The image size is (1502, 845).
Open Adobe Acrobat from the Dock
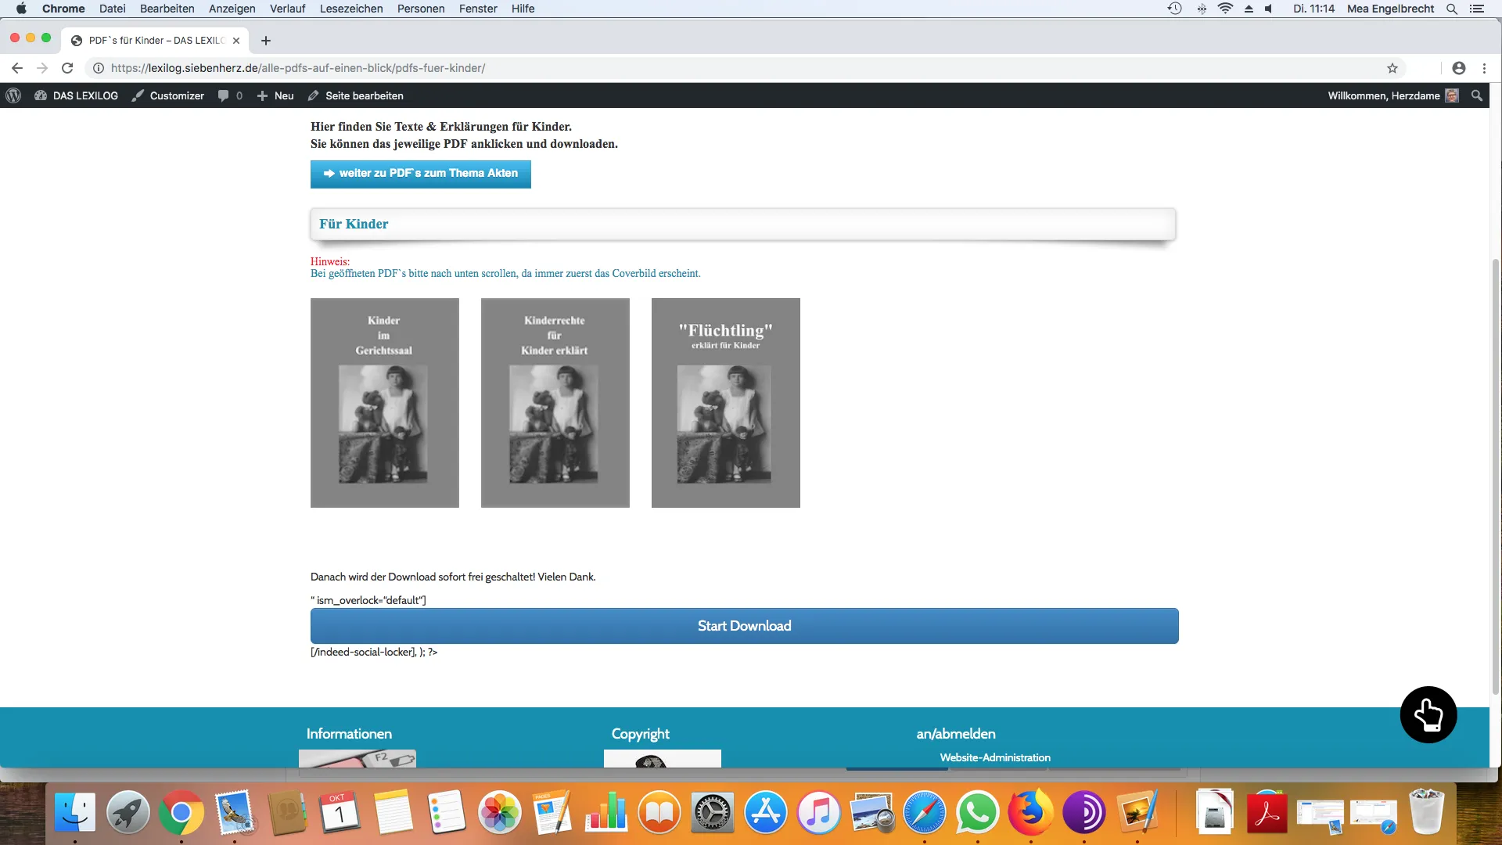tap(1267, 813)
